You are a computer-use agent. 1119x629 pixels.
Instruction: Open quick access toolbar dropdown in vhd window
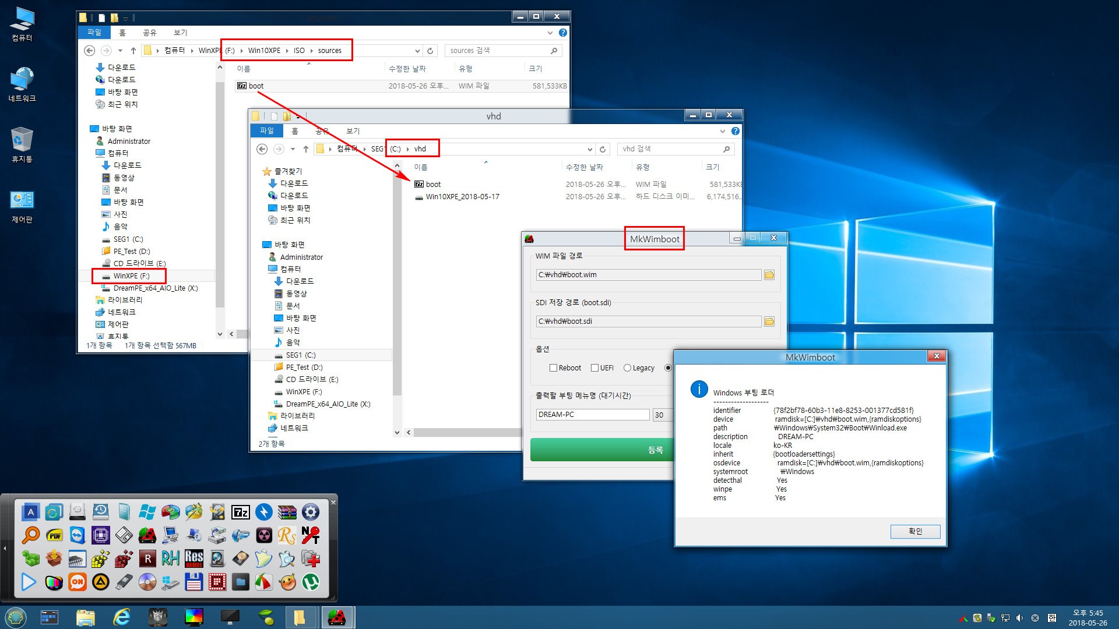(298, 117)
